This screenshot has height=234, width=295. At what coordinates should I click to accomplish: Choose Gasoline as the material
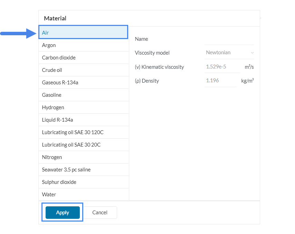point(83,95)
